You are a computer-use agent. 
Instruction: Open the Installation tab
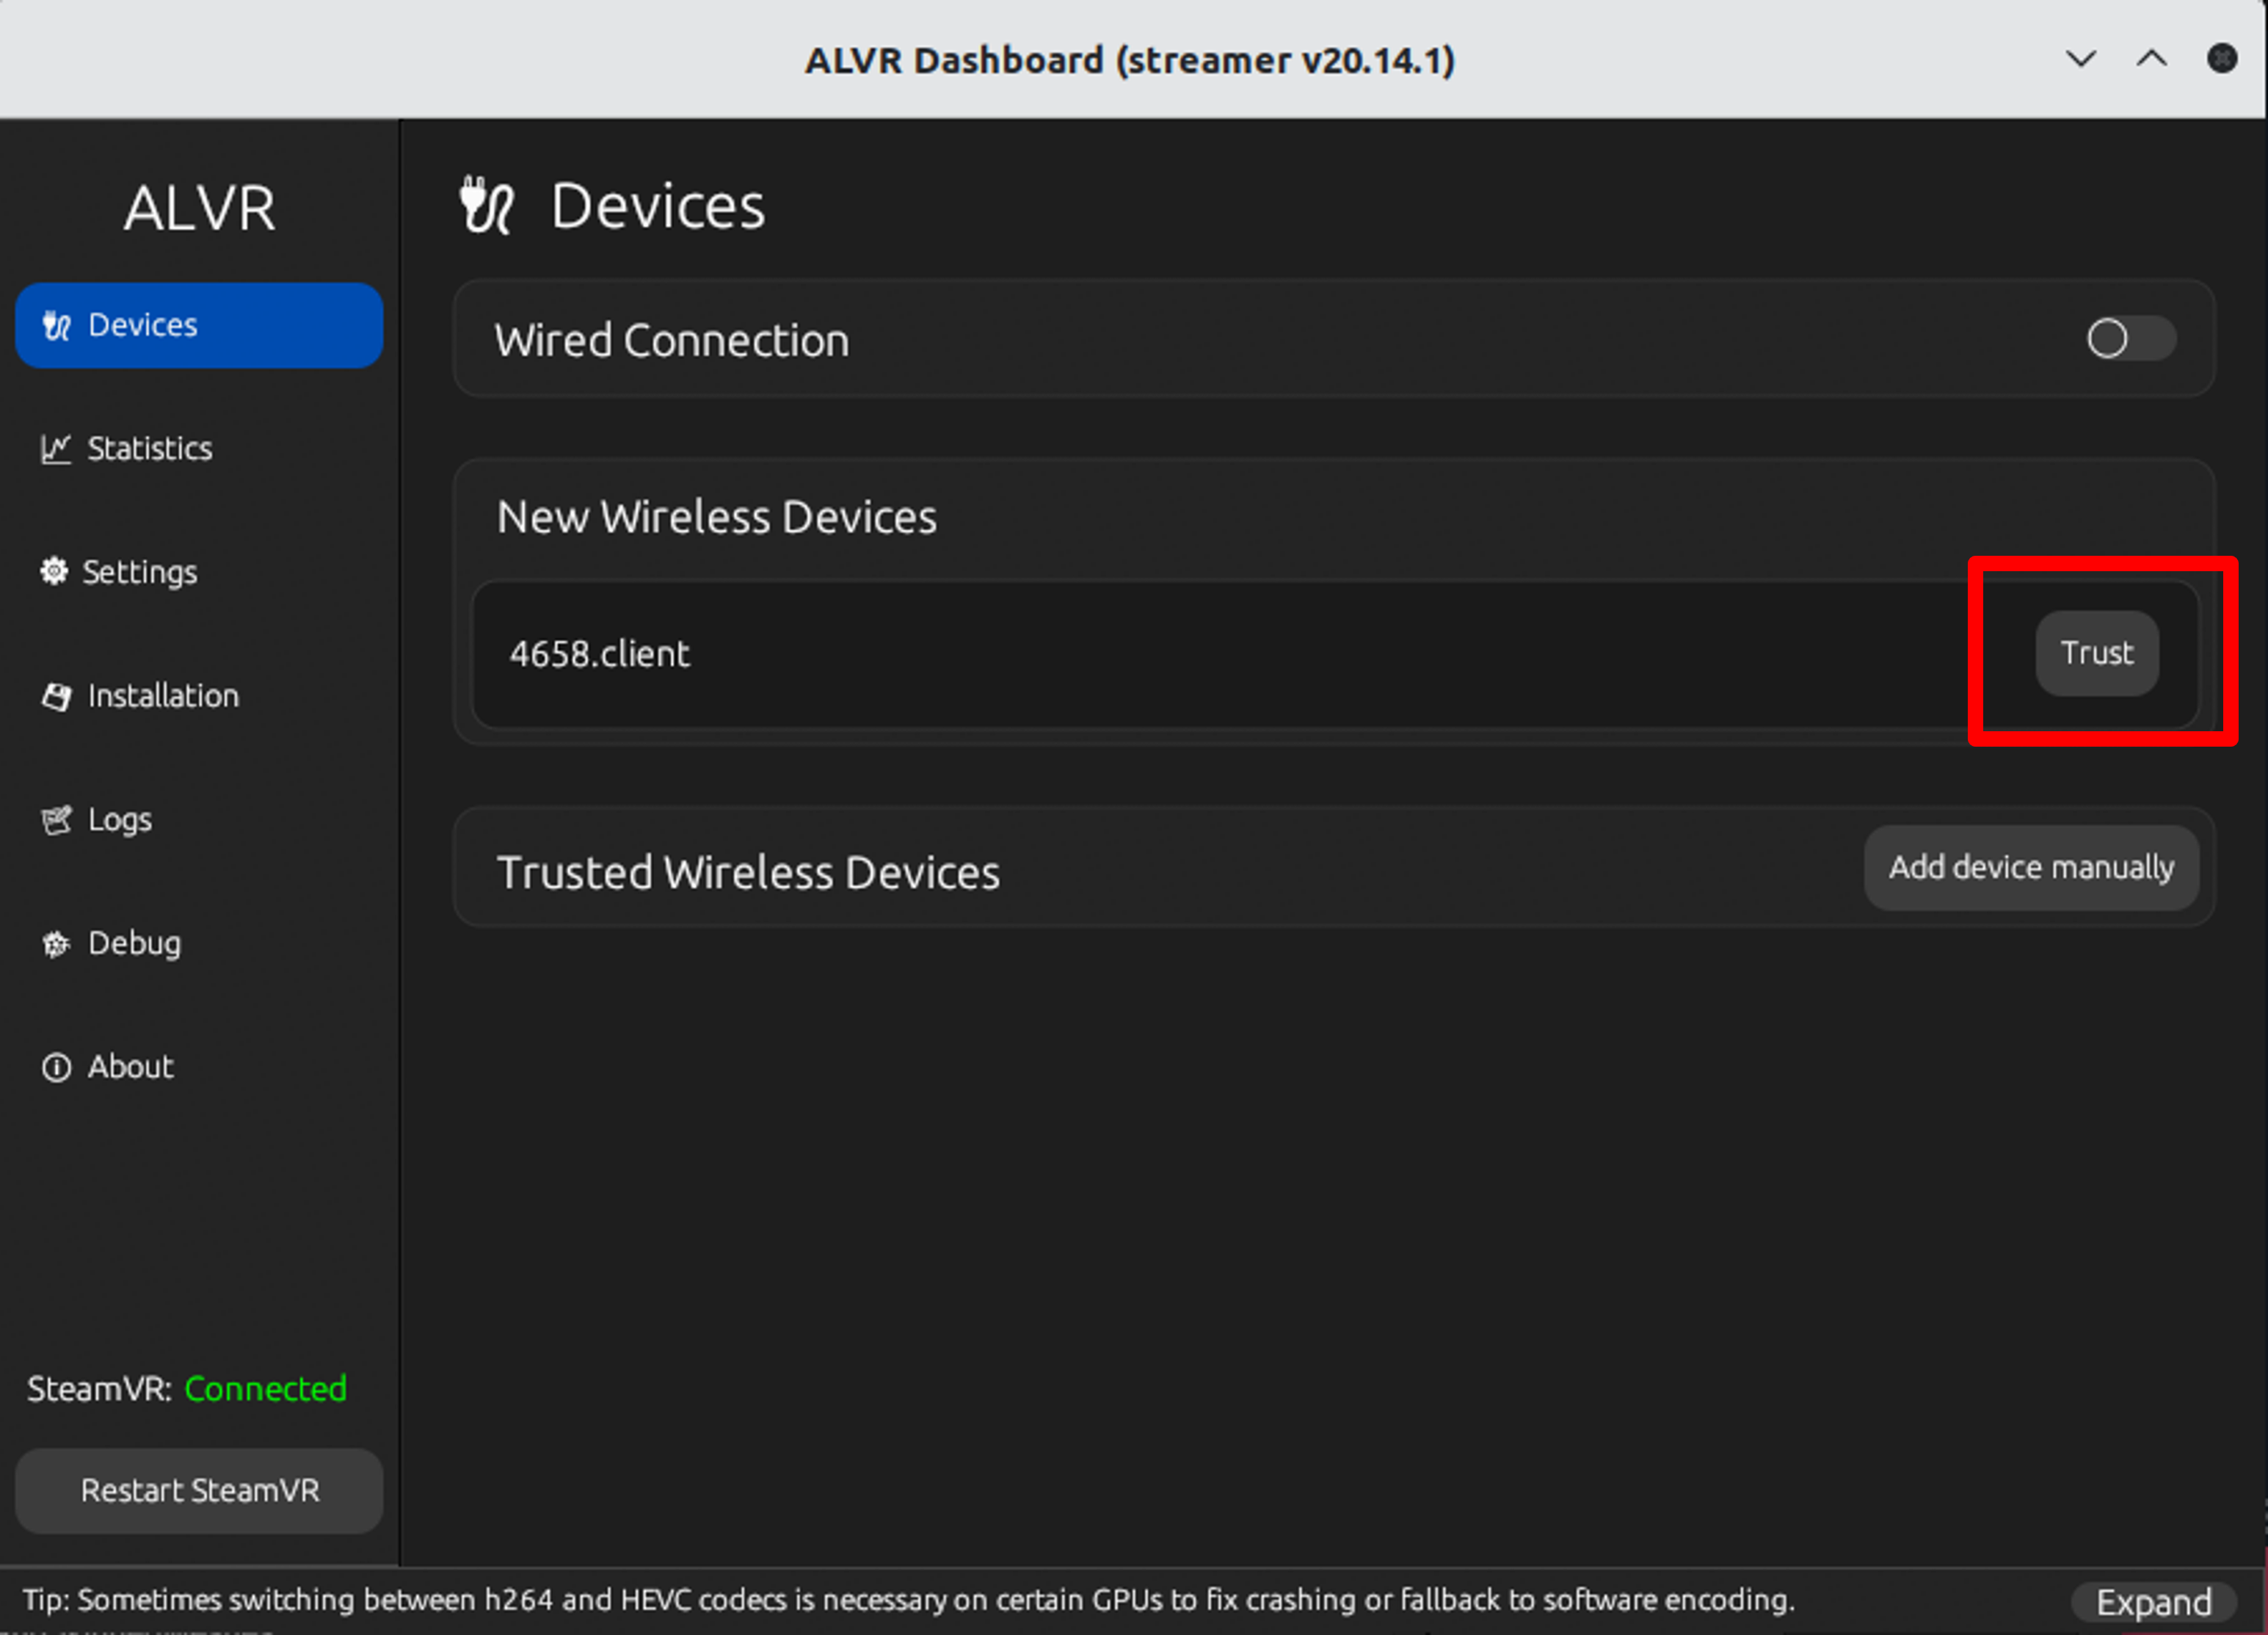pyautogui.click(x=163, y=696)
